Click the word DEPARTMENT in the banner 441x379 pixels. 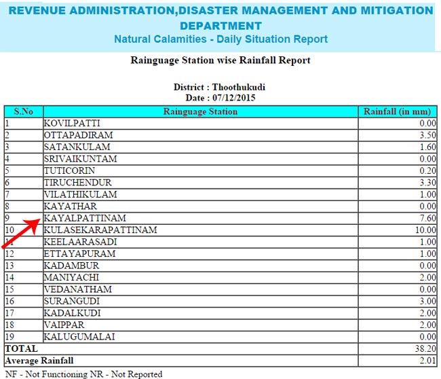coord(220,26)
